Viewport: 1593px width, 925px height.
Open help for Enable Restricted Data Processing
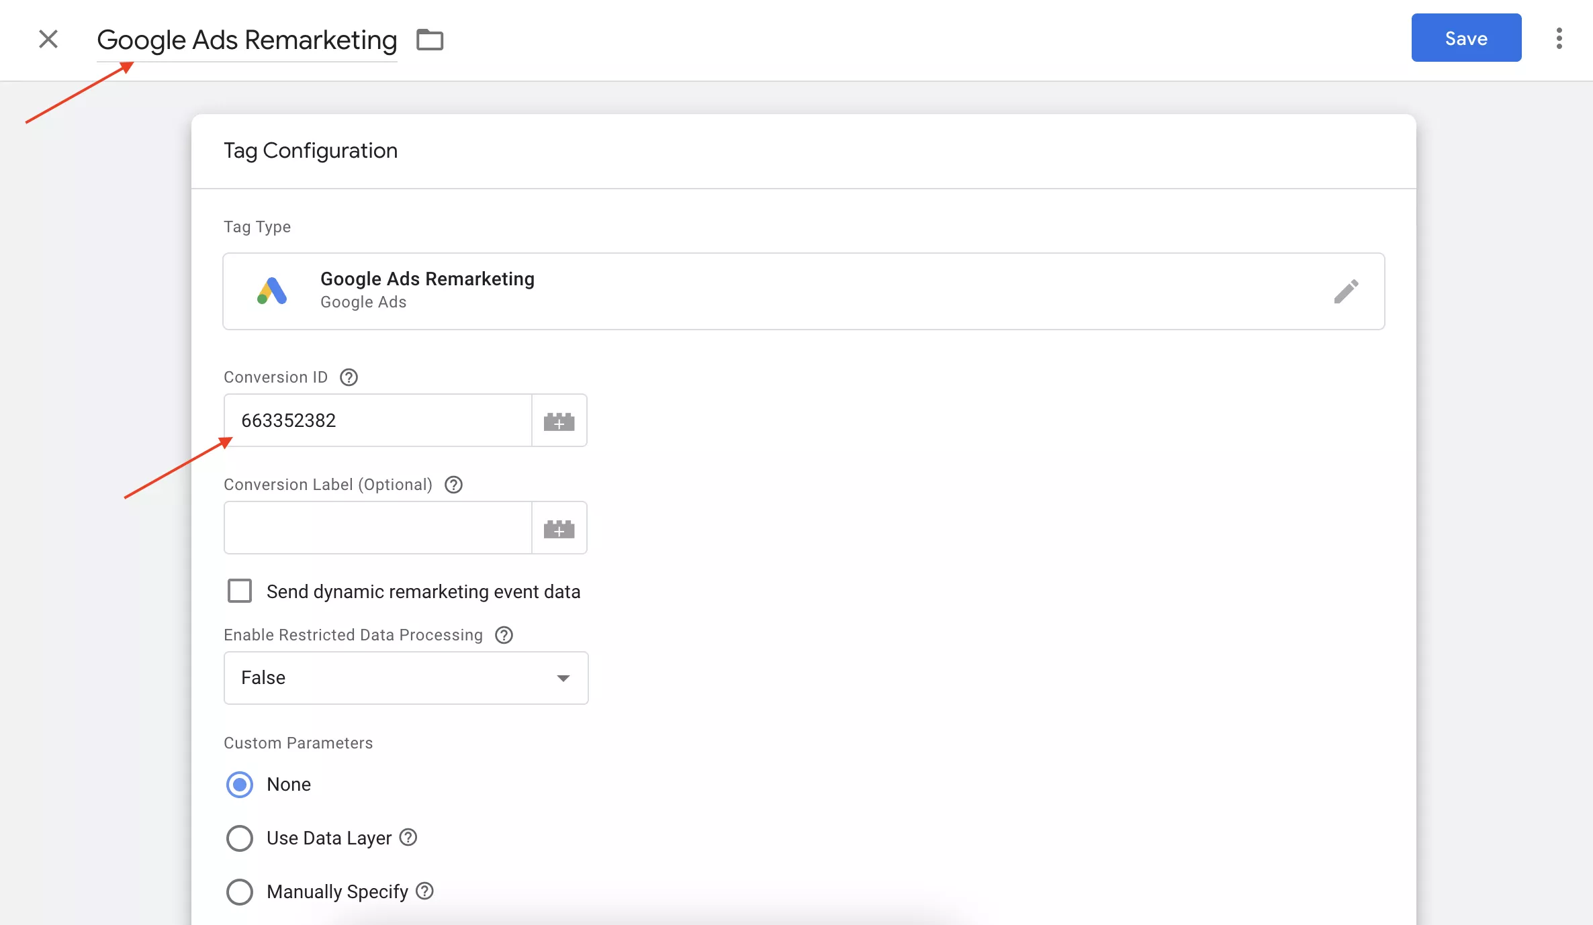pos(504,635)
